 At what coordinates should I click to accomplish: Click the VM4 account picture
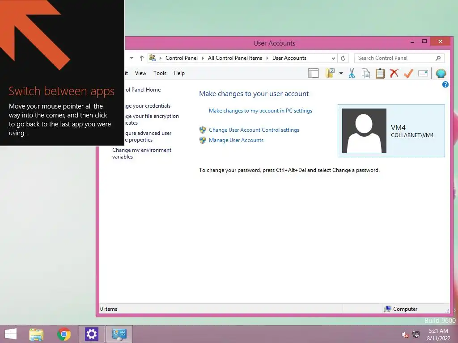pyautogui.click(x=364, y=130)
